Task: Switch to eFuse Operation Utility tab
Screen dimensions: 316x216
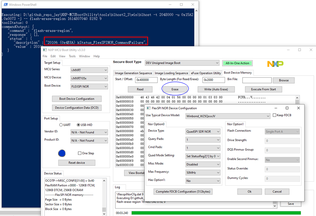Action: point(206,73)
